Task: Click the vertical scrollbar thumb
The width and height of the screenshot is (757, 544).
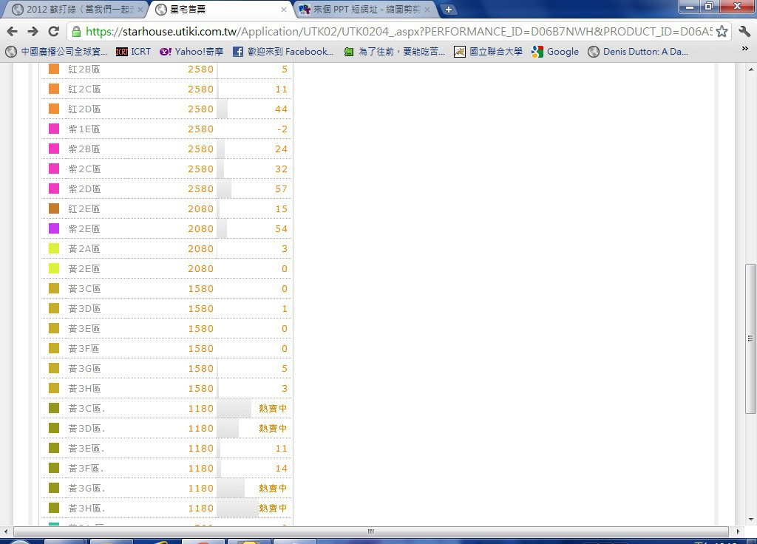Action: [750, 339]
